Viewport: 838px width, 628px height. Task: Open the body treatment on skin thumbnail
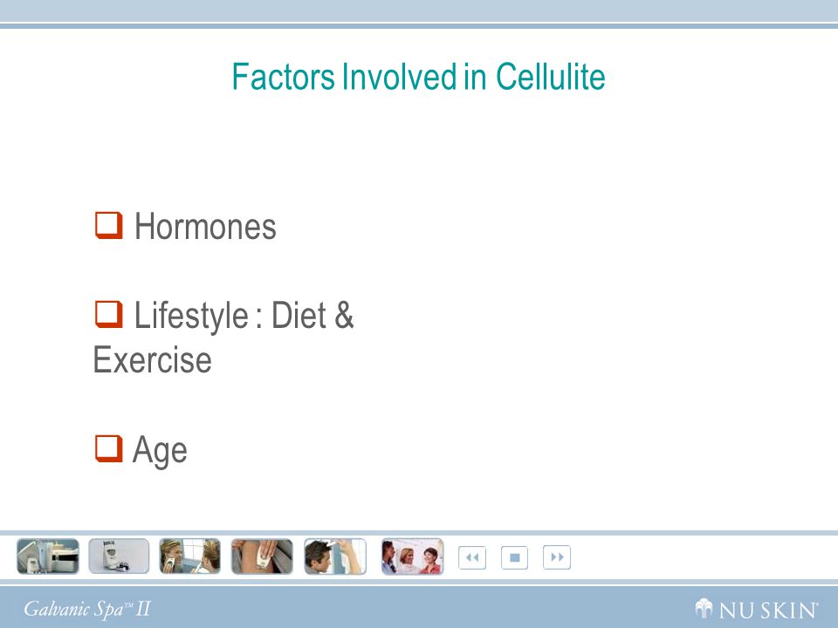262,556
